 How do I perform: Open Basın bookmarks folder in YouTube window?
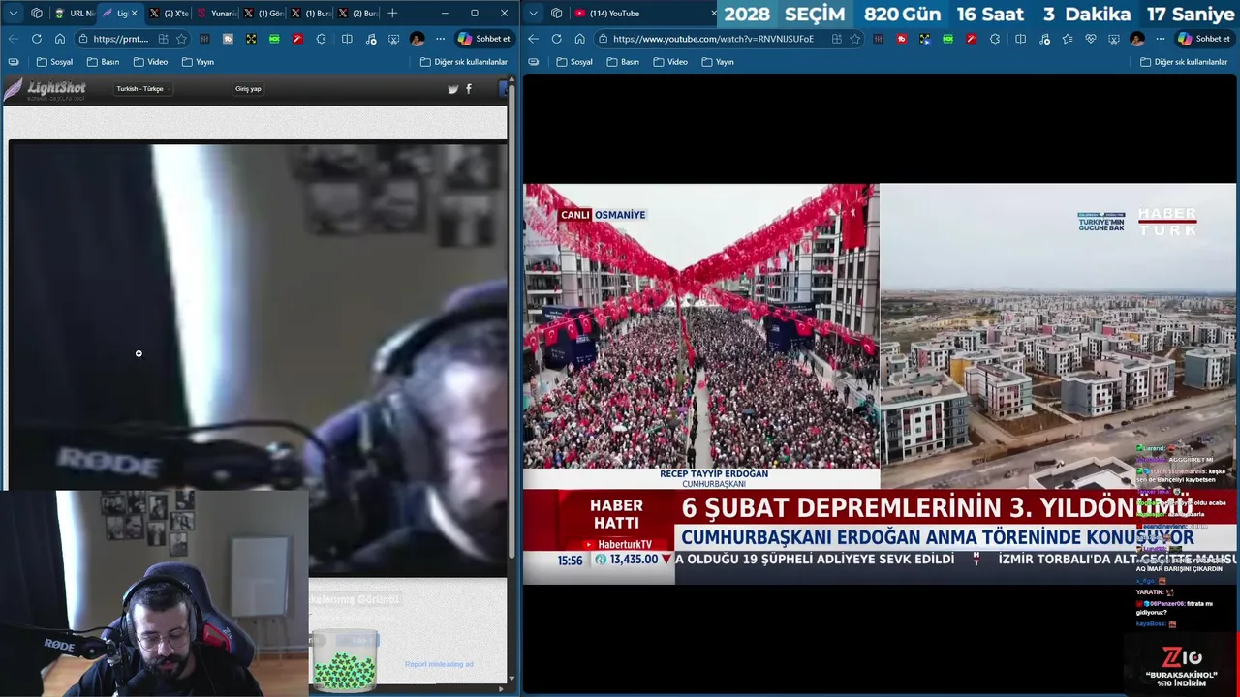pyautogui.click(x=623, y=62)
